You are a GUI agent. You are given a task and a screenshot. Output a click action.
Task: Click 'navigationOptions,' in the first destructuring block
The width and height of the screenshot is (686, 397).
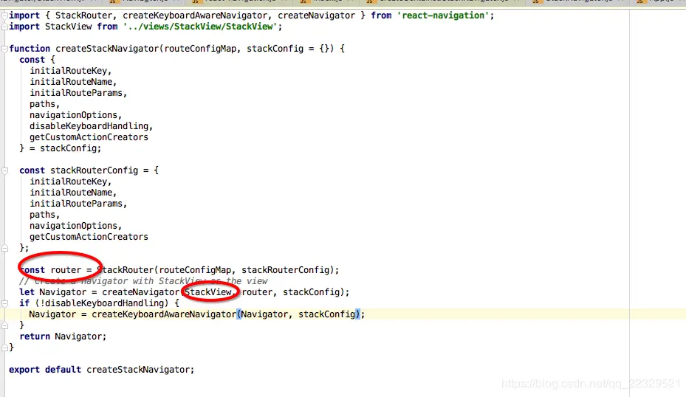pos(75,115)
